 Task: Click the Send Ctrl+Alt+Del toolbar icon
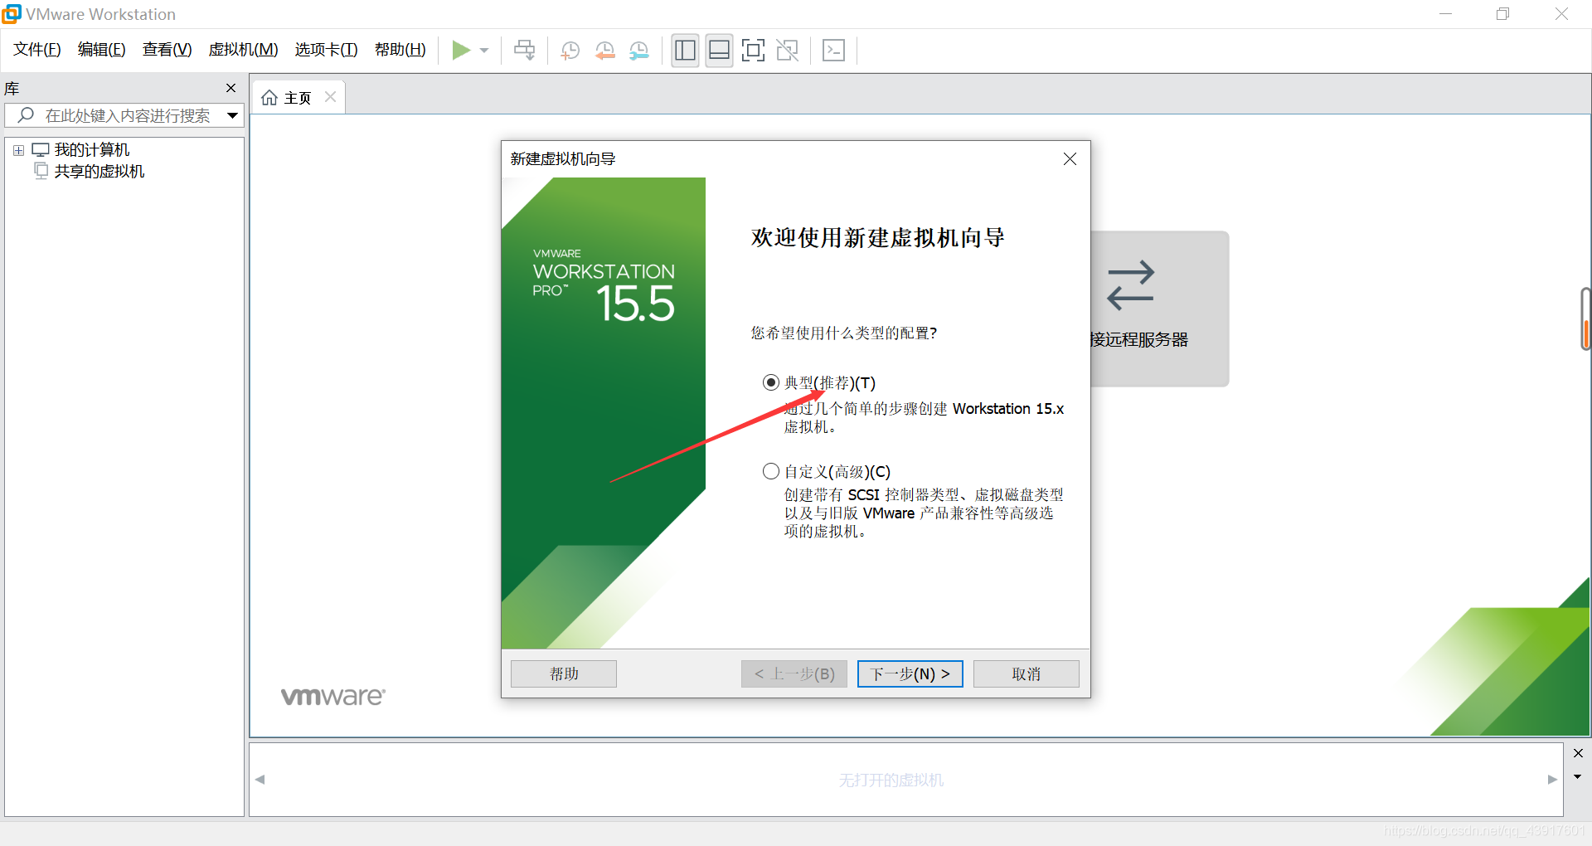tap(525, 51)
